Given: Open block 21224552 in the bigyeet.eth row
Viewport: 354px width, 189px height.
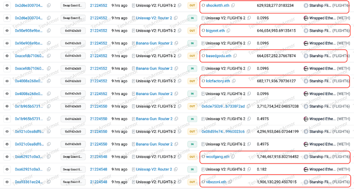Looking at the screenshot, I should click(x=98, y=30).
